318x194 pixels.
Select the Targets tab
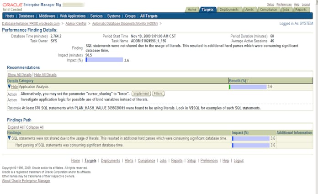coord(207,10)
